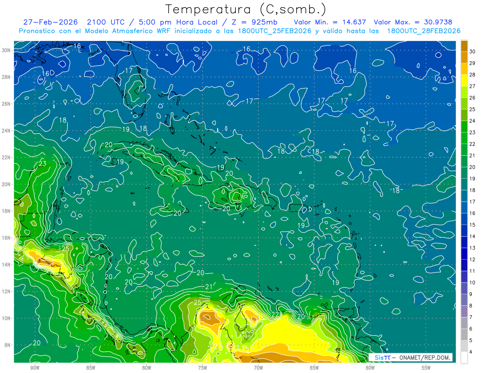
Task: Click the "2100 UTC" time label
Action: pyautogui.click(x=106, y=22)
